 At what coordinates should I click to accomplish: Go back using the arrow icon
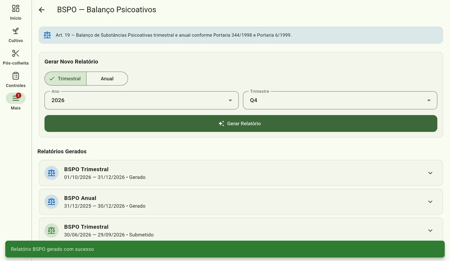pos(42,10)
